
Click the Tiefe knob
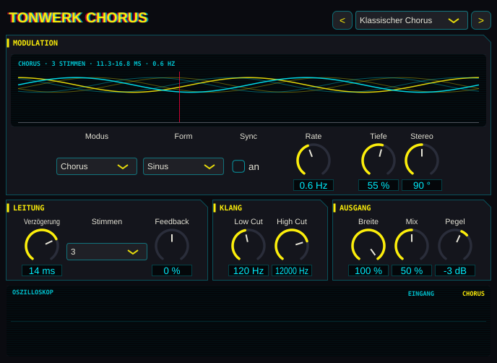[378, 161]
